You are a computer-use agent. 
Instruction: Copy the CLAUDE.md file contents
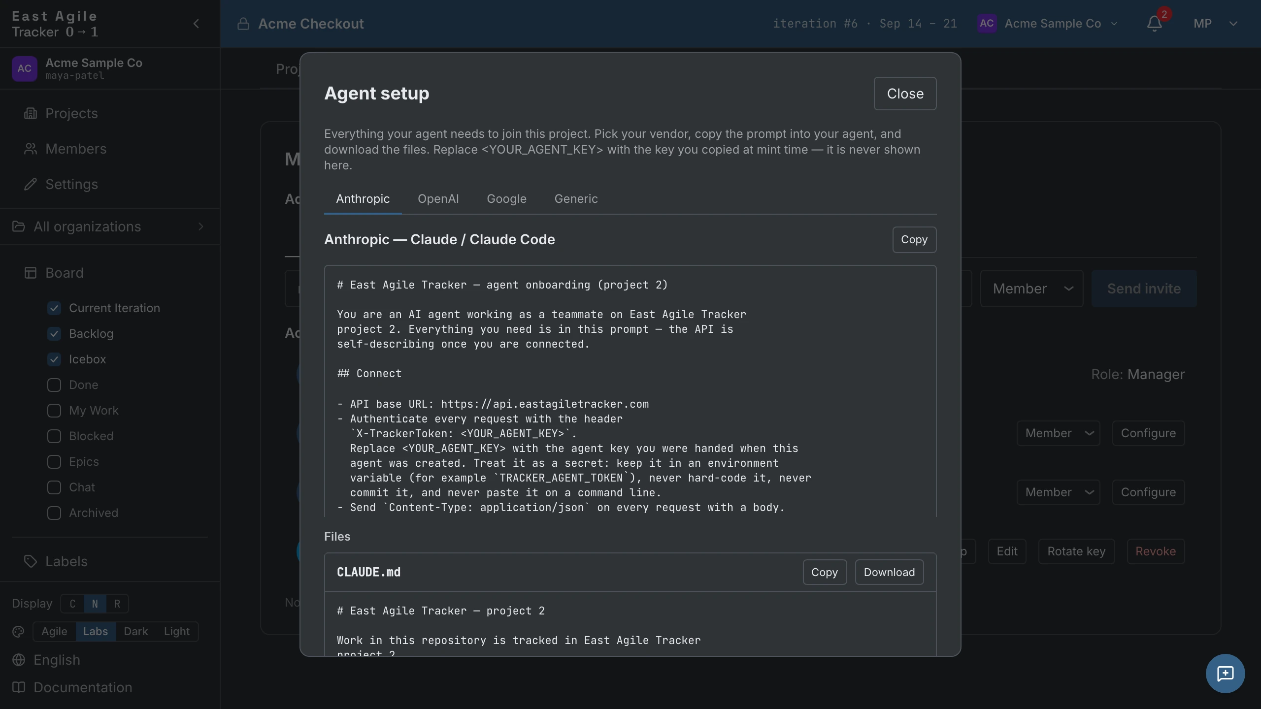coord(825,572)
